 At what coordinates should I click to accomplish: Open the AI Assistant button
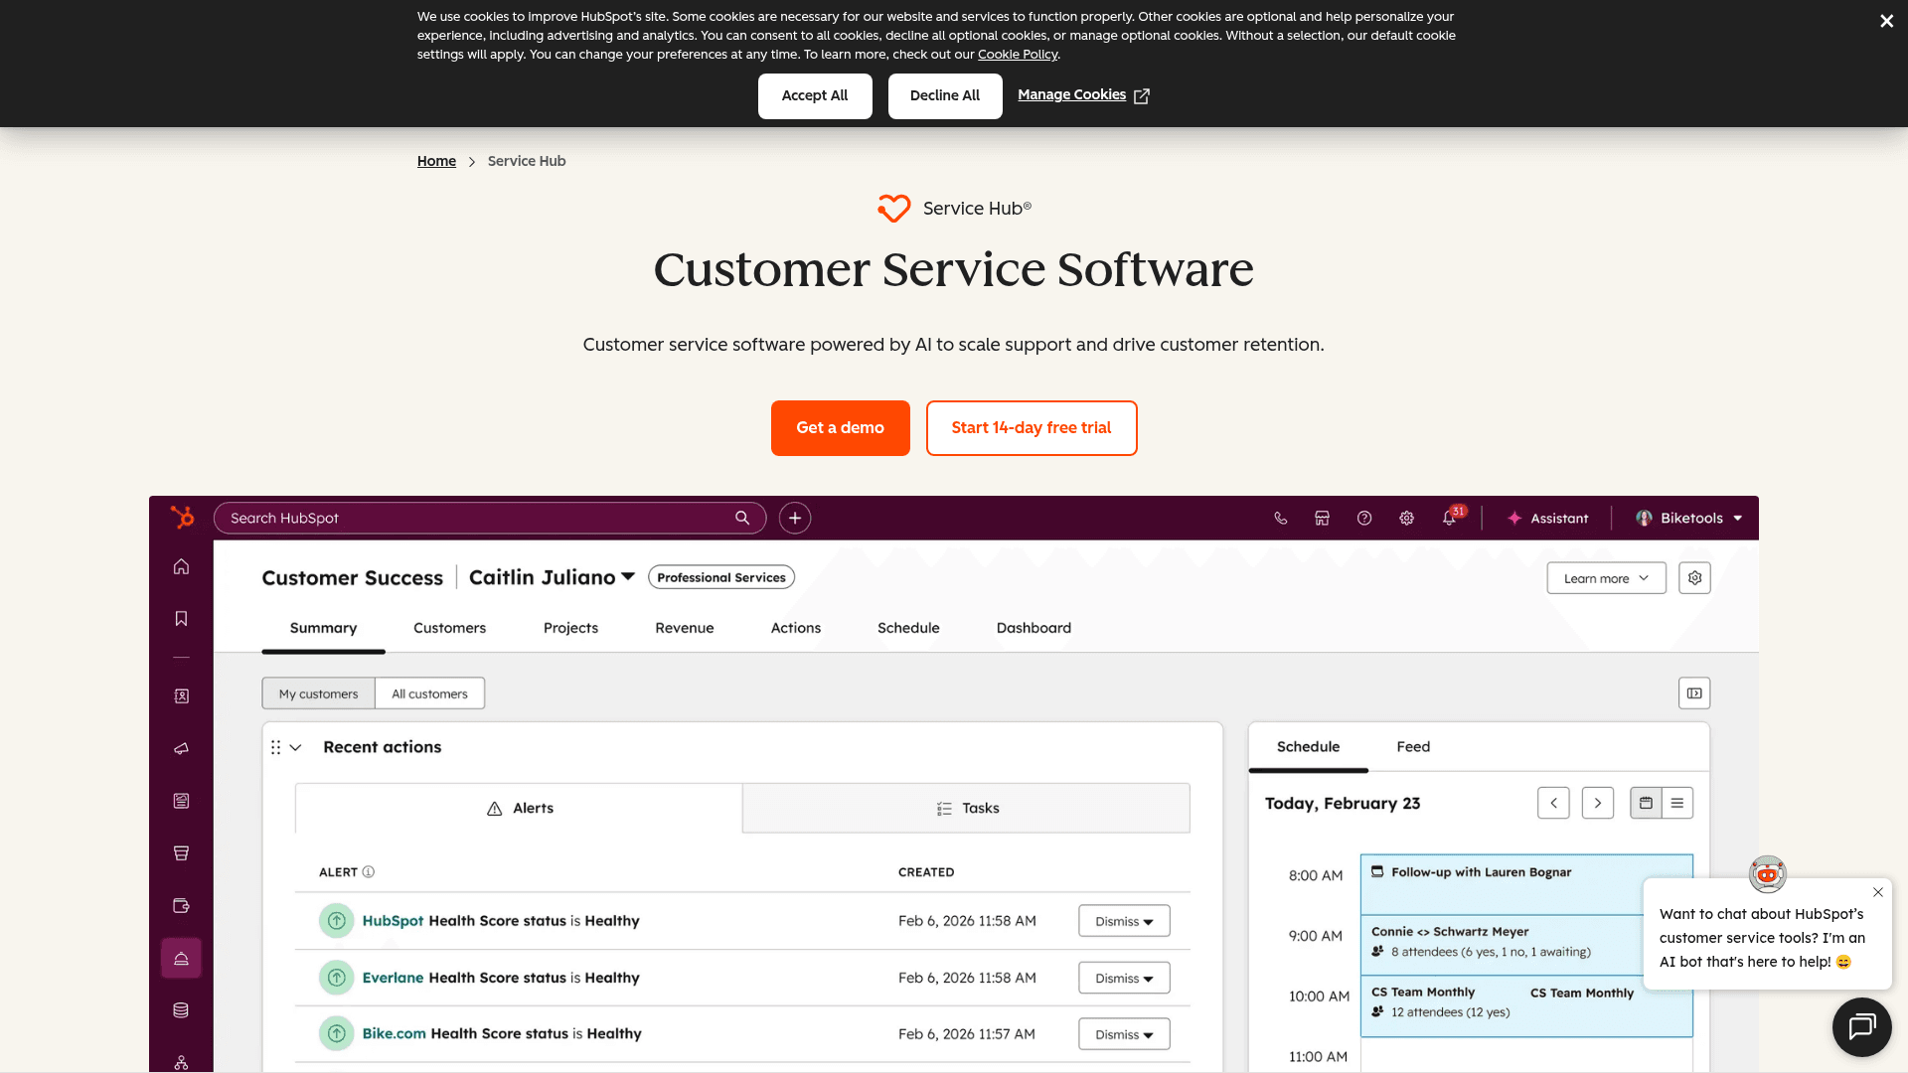[1547, 518]
